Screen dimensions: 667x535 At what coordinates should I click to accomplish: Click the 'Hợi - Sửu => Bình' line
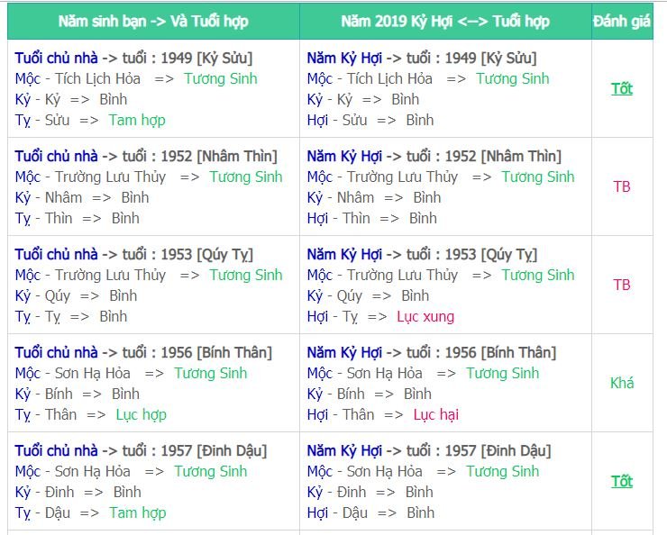[370, 121]
